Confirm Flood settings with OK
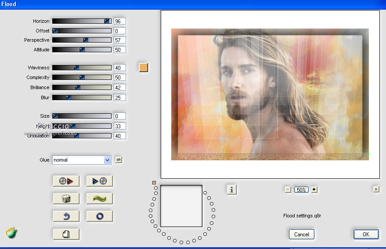 pyautogui.click(x=366, y=234)
